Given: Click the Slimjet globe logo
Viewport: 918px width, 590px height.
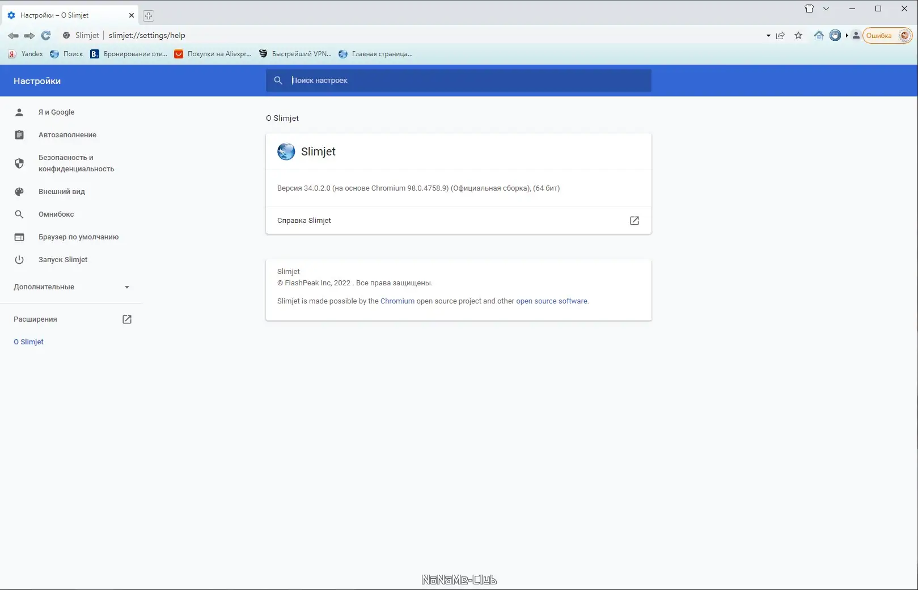Looking at the screenshot, I should coord(286,151).
